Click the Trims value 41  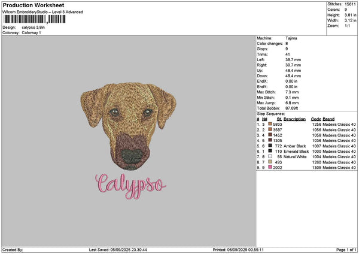pyautogui.click(x=288, y=55)
